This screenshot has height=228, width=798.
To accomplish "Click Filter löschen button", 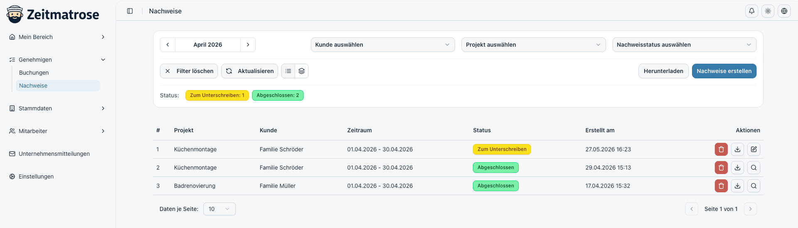I will pos(189,71).
